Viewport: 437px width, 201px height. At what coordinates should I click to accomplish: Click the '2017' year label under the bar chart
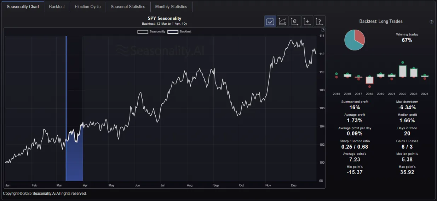tap(358, 94)
